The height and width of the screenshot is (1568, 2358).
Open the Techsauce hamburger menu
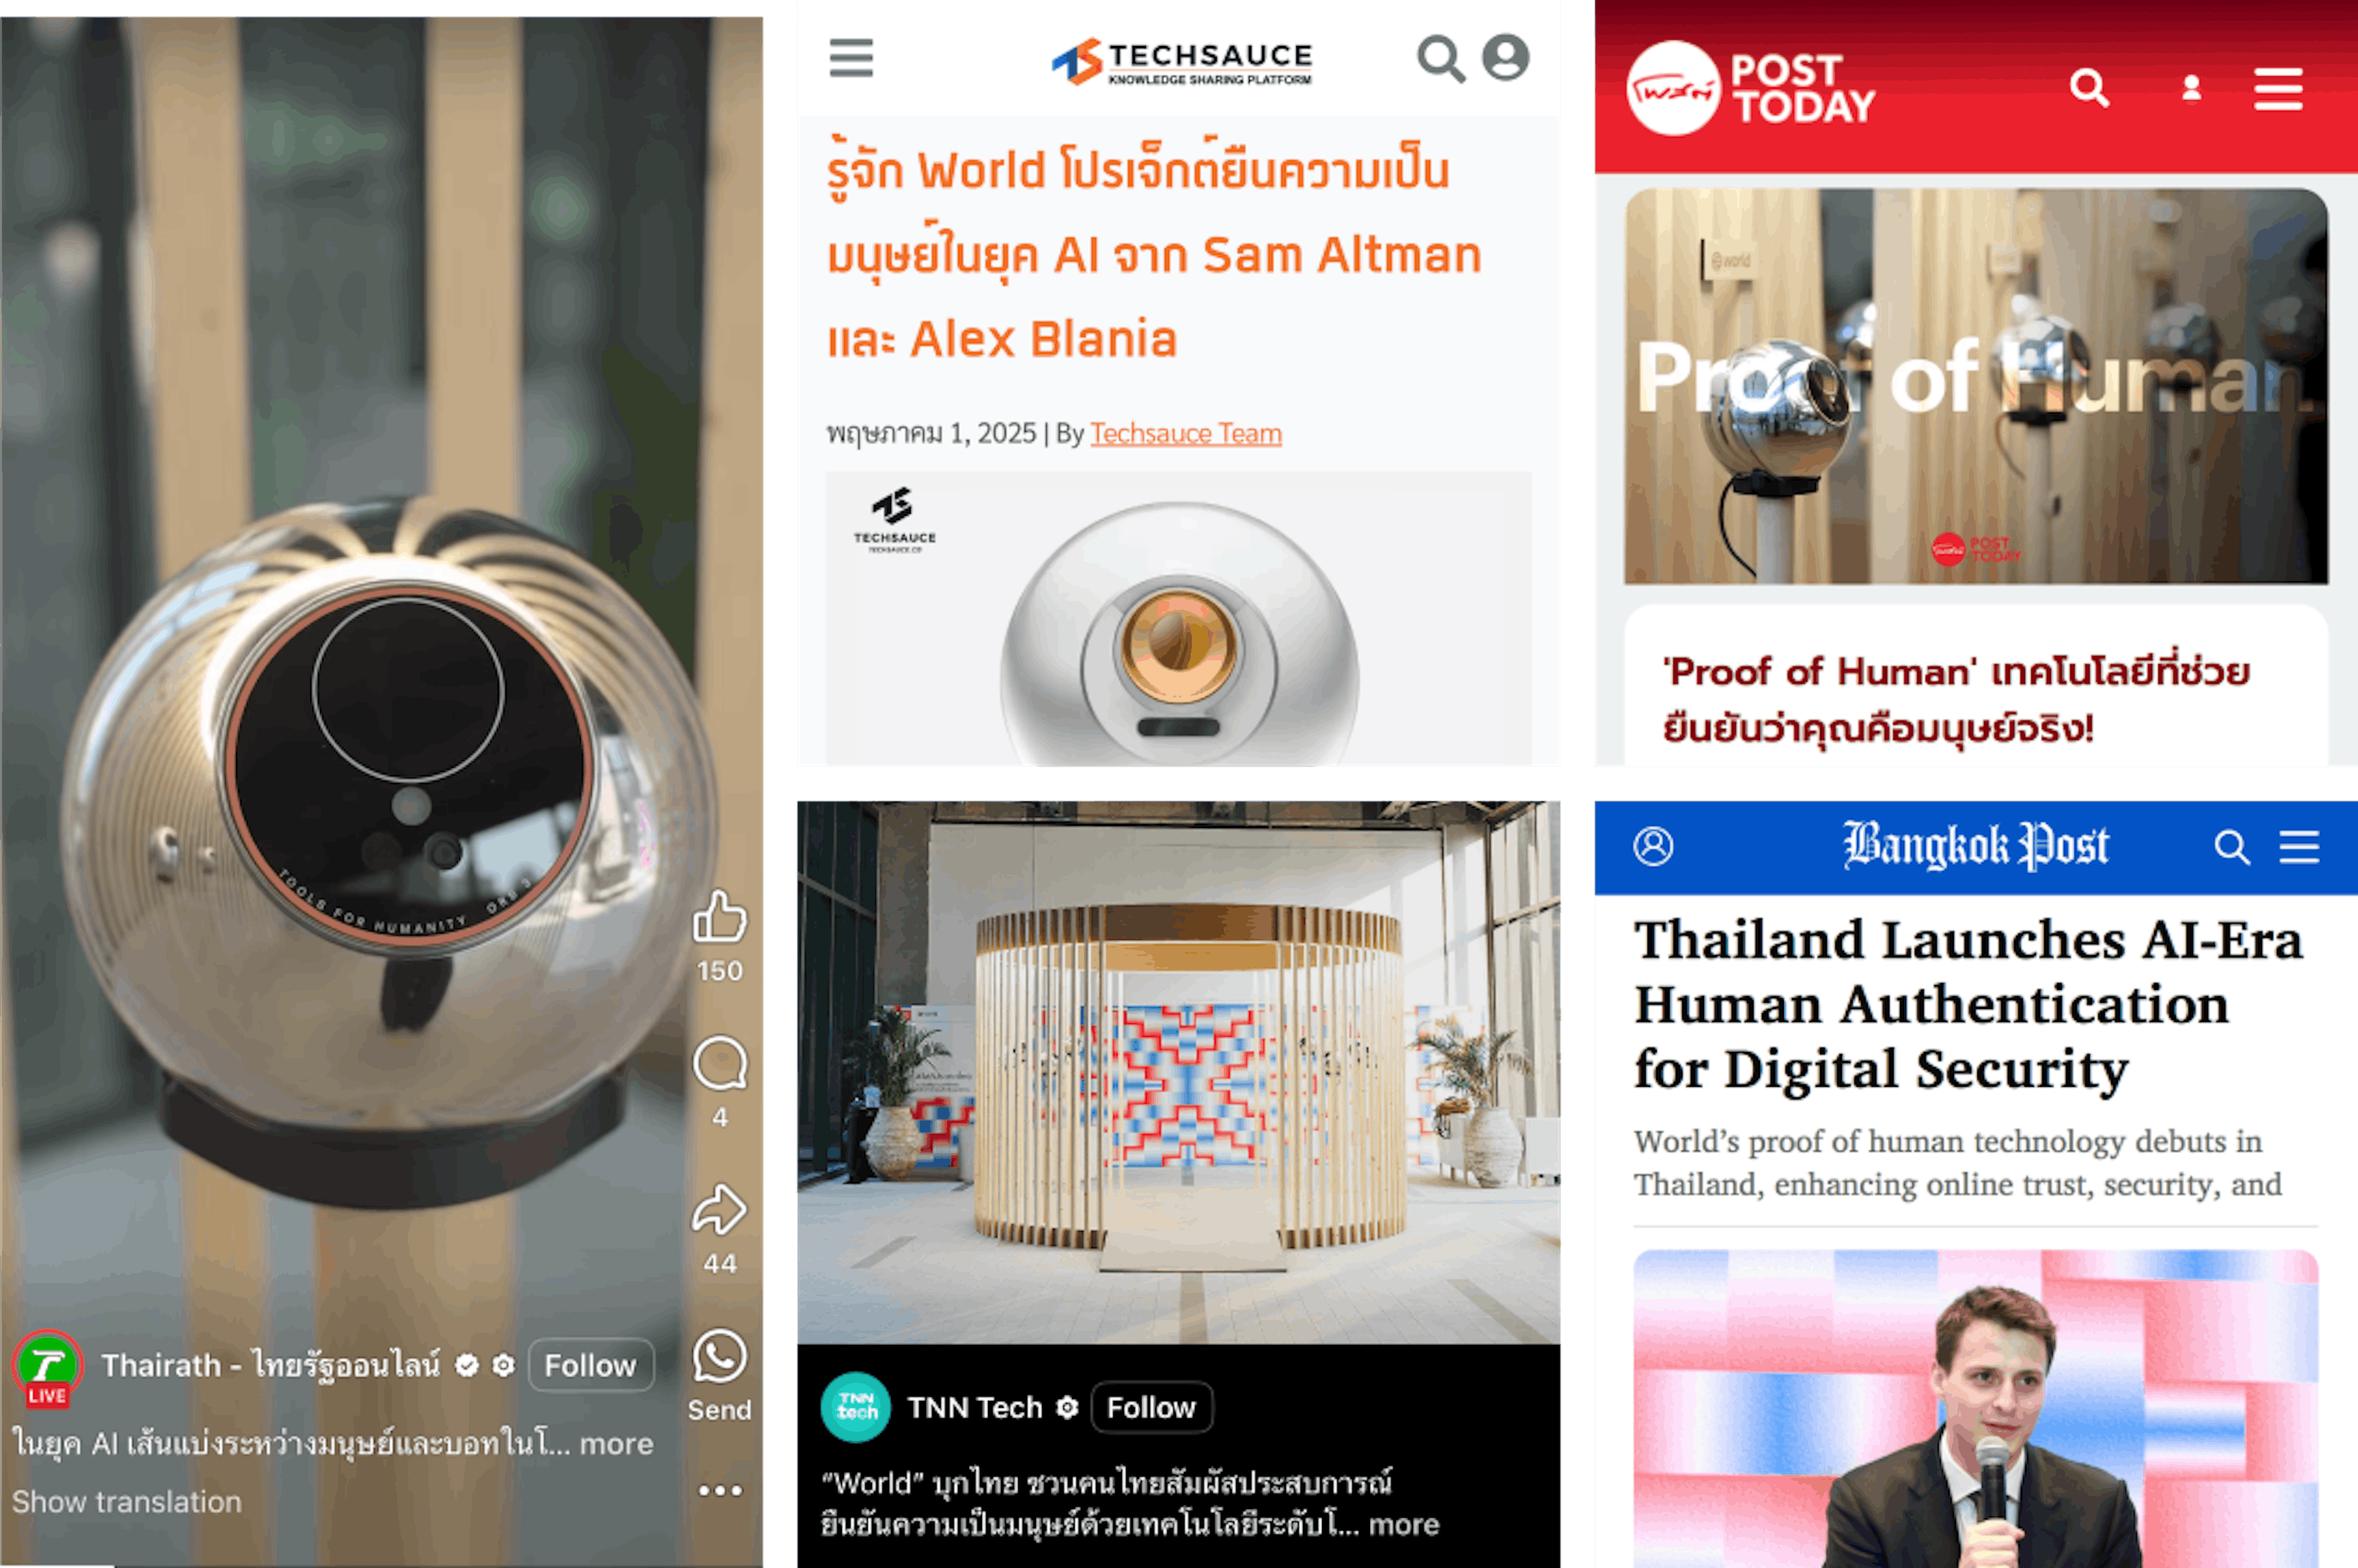click(x=851, y=58)
